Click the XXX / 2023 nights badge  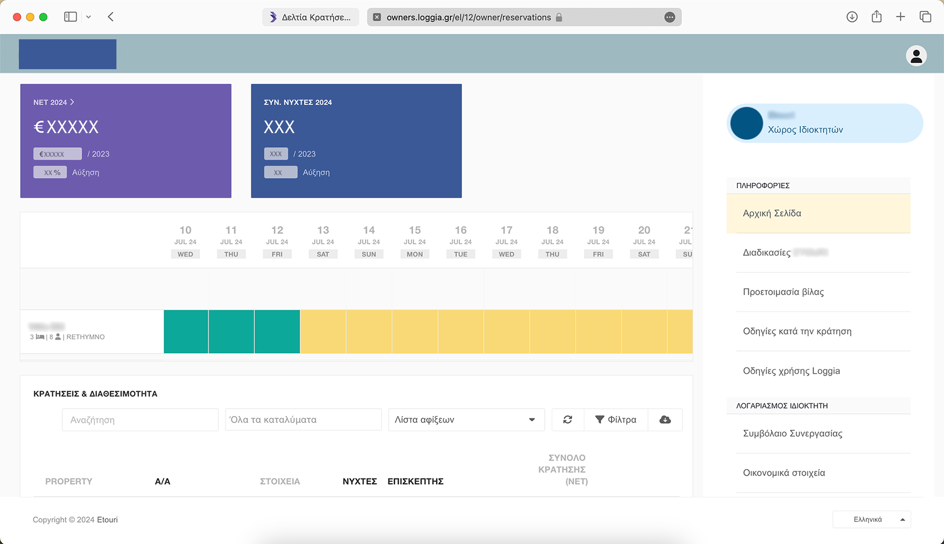click(x=276, y=154)
